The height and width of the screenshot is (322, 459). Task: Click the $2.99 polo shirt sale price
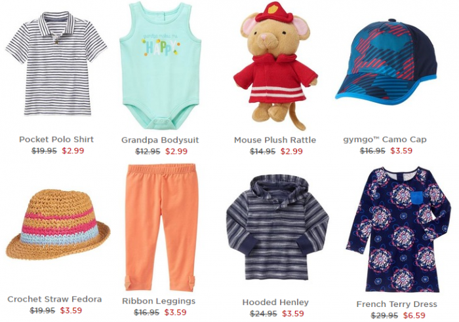[x=73, y=151]
